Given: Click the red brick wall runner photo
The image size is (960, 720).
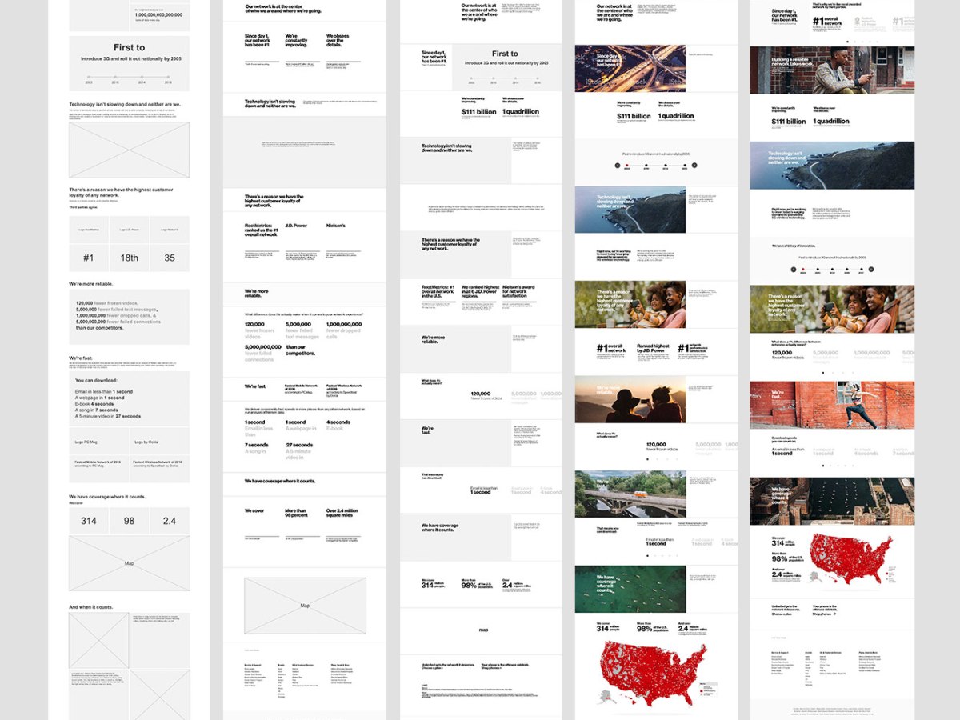Looking at the screenshot, I should pyautogui.click(x=831, y=405).
